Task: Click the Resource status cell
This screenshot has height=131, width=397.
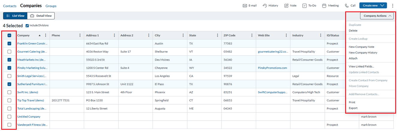Action: pos(333,76)
